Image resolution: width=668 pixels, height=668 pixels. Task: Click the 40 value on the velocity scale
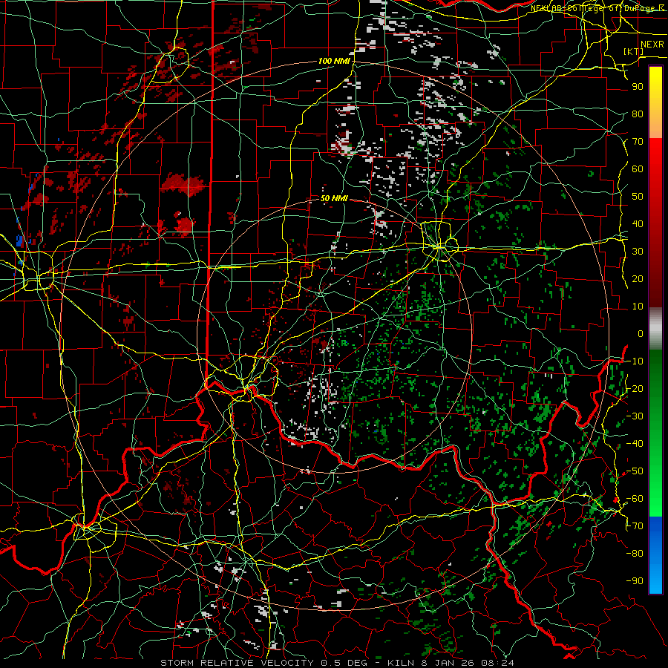click(x=638, y=223)
